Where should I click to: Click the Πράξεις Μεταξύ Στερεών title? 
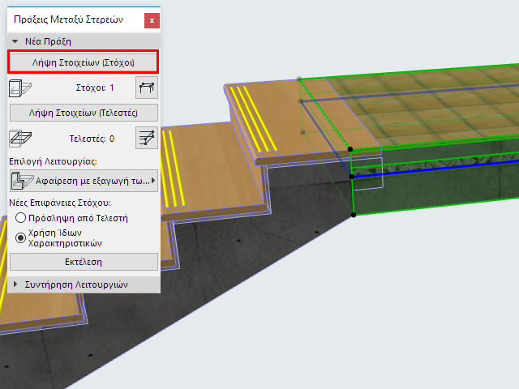[68, 19]
